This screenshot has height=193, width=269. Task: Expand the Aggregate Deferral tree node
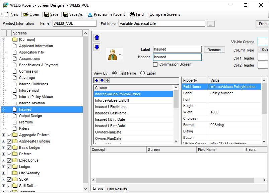coord(4,135)
